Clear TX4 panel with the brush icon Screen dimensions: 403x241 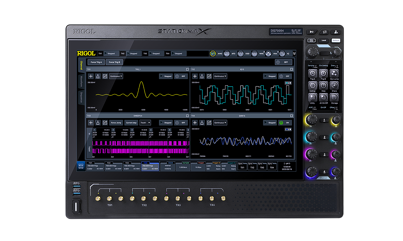tap(202, 123)
